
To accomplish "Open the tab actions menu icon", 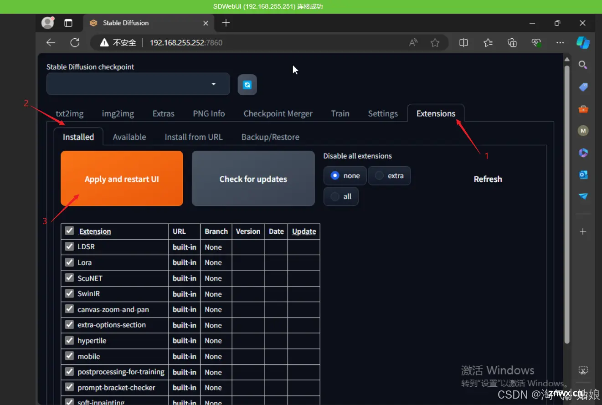I will coord(68,23).
